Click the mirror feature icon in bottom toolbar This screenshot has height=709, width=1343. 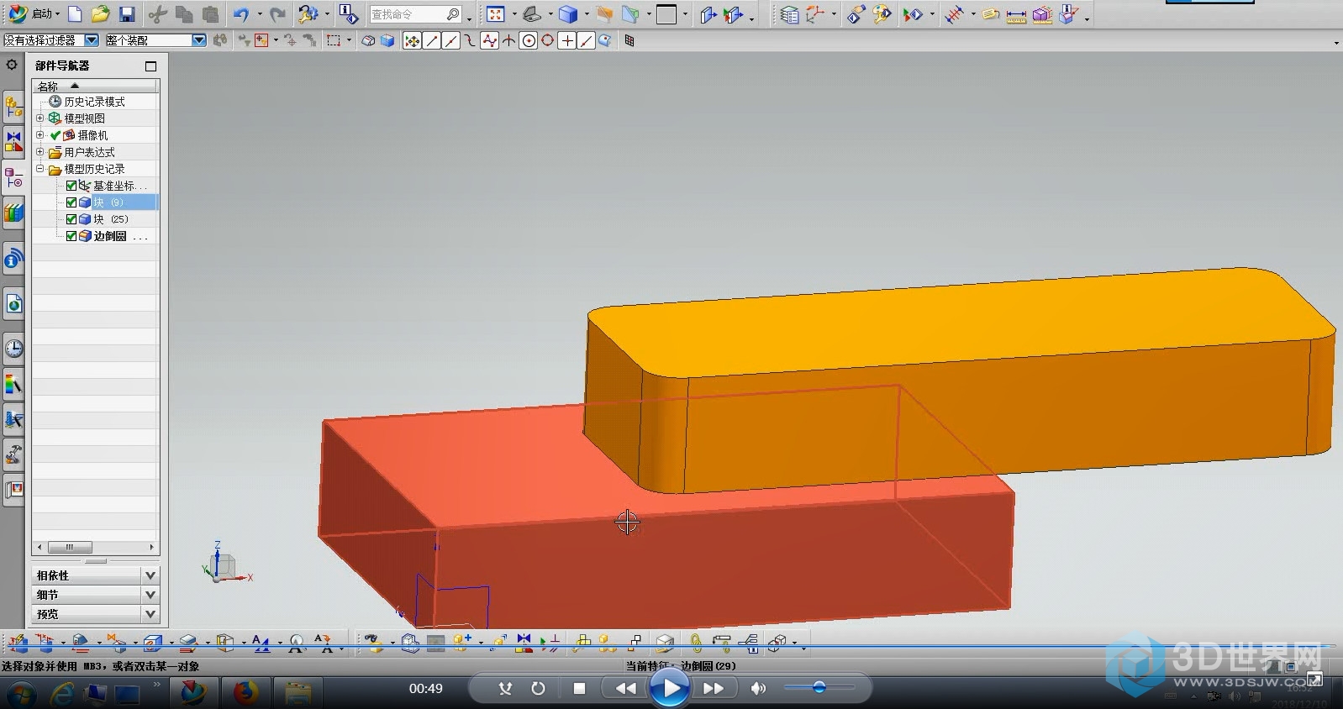(524, 643)
